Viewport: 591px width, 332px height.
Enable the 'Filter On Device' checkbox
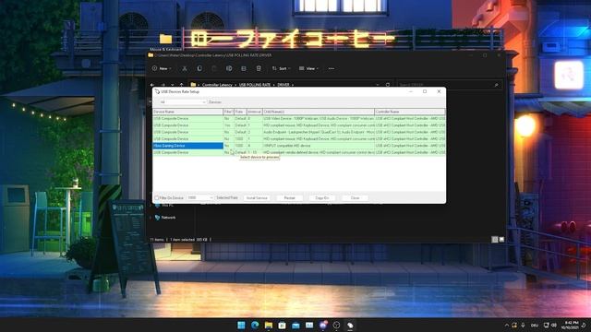pos(157,198)
